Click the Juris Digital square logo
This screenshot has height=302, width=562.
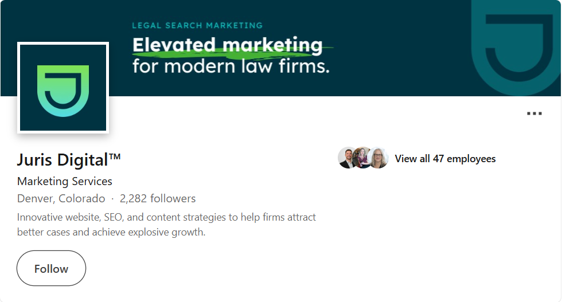(x=63, y=88)
